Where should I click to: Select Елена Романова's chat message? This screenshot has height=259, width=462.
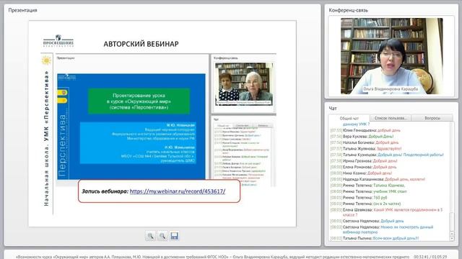click(363, 167)
